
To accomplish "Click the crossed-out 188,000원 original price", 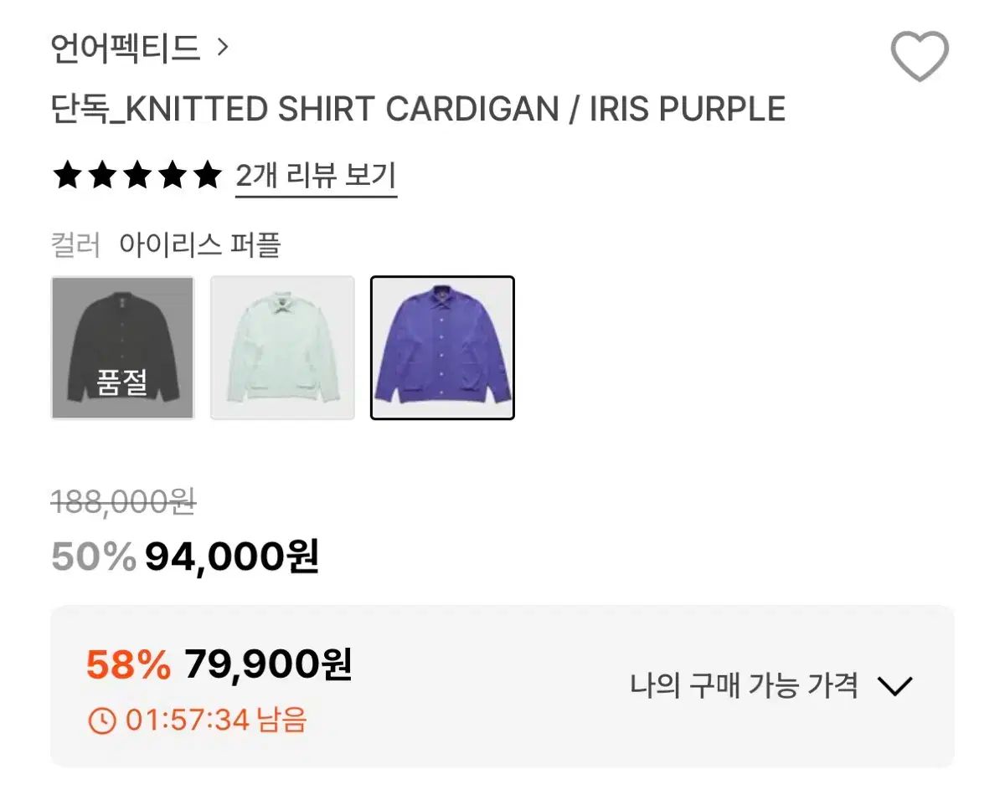I will [x=123, y=502].
